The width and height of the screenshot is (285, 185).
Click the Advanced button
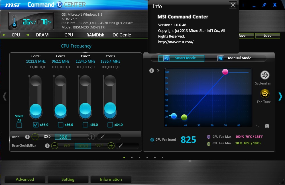tap(25, 179)
